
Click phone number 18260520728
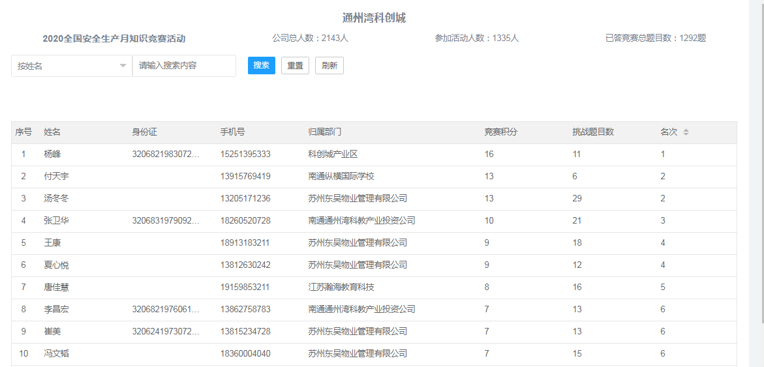(x=245, y=221)
